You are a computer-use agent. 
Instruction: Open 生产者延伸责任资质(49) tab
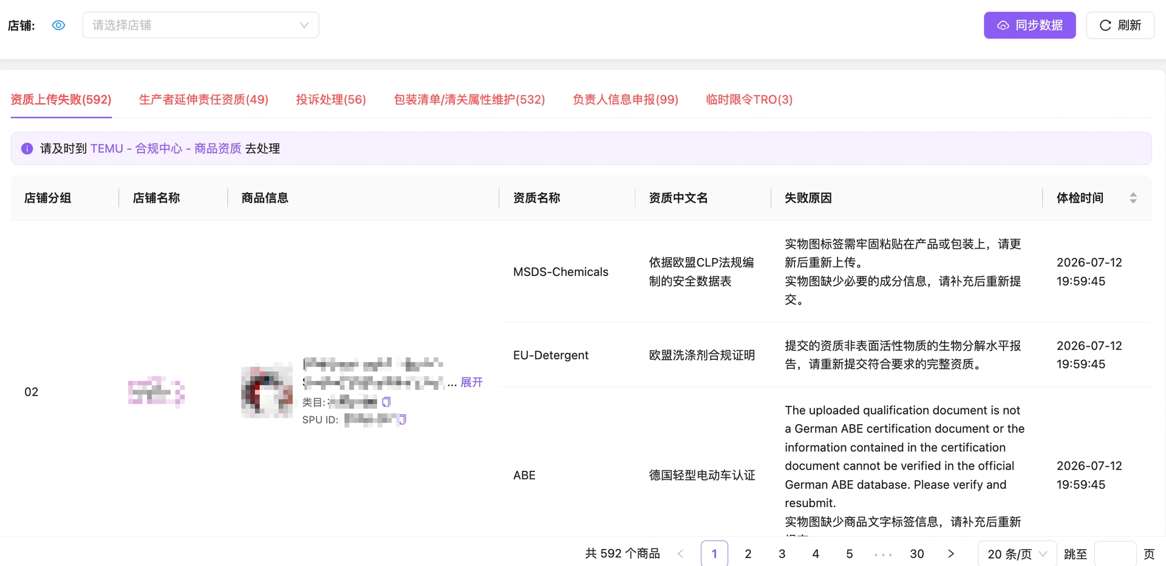[203, 99]
